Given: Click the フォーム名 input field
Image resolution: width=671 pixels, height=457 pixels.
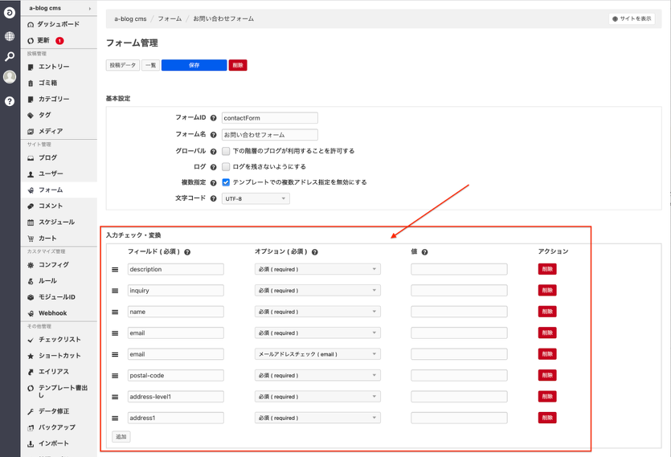Looking at the screenshot, I should (x=269, y=135).
